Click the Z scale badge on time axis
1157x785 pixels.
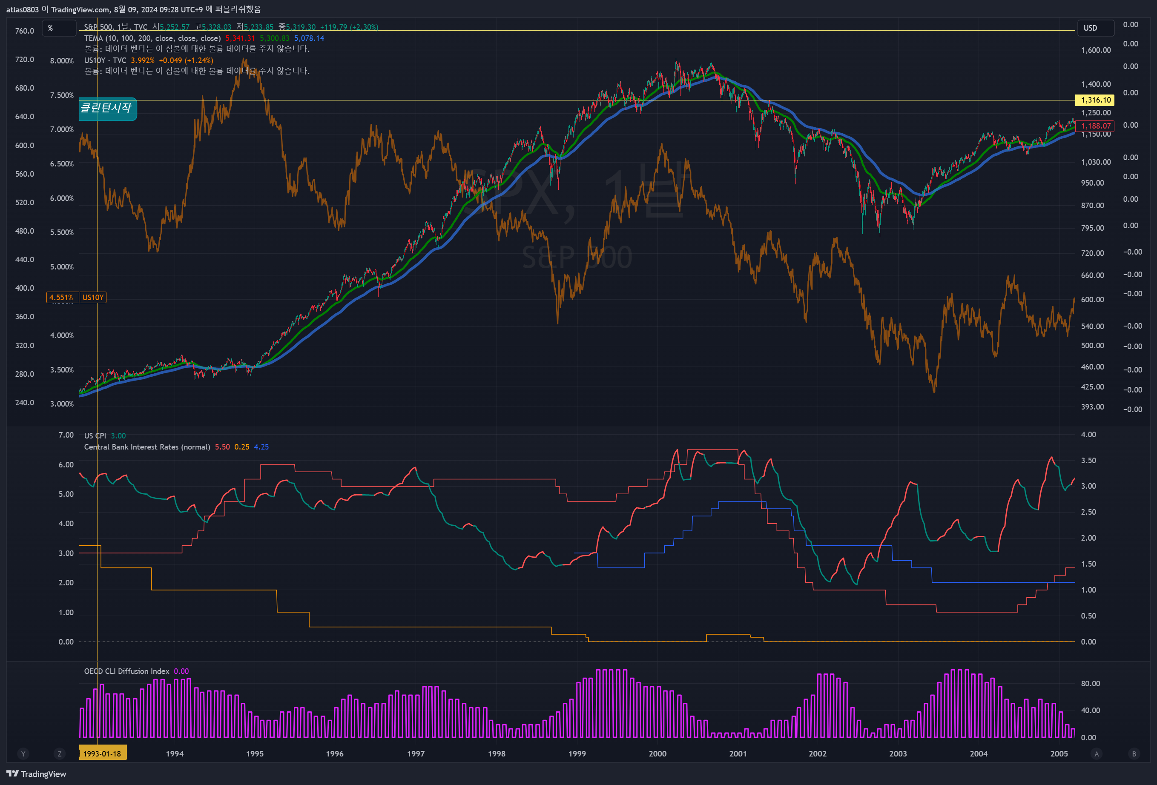click(x=59, y=753)
